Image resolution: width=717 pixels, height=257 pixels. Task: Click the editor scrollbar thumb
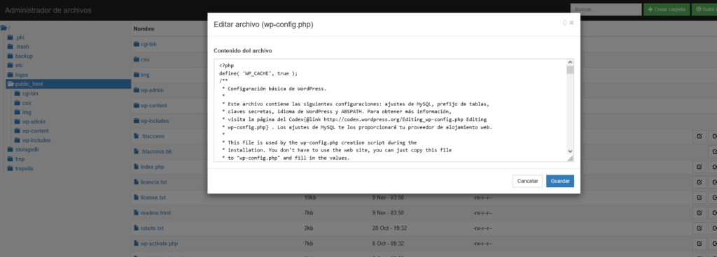pos(570,70)
